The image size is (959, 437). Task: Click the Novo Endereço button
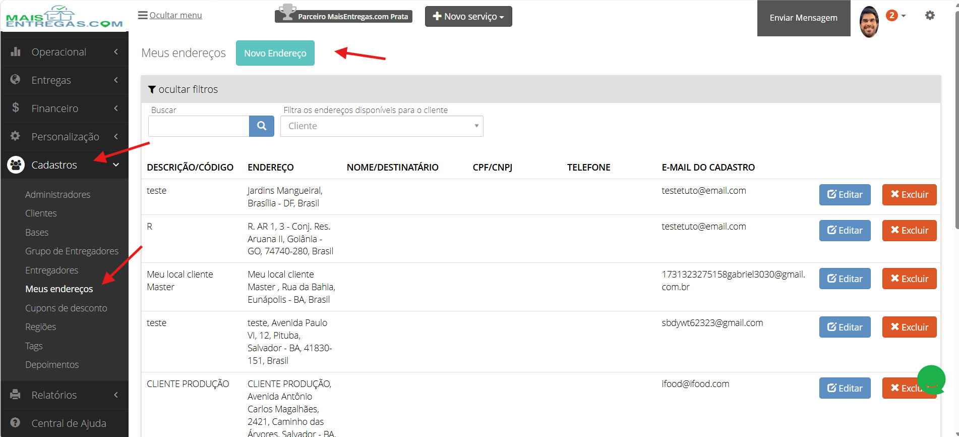pyautogui.click(x=275, y=53)
